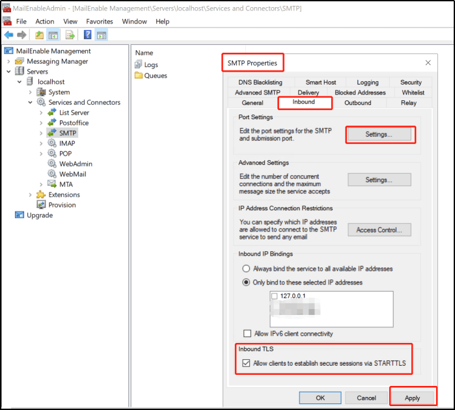The width and height of the screenshot is (455, 410).
Task: Click the Access Control button
Action: [x=379, y=230]
